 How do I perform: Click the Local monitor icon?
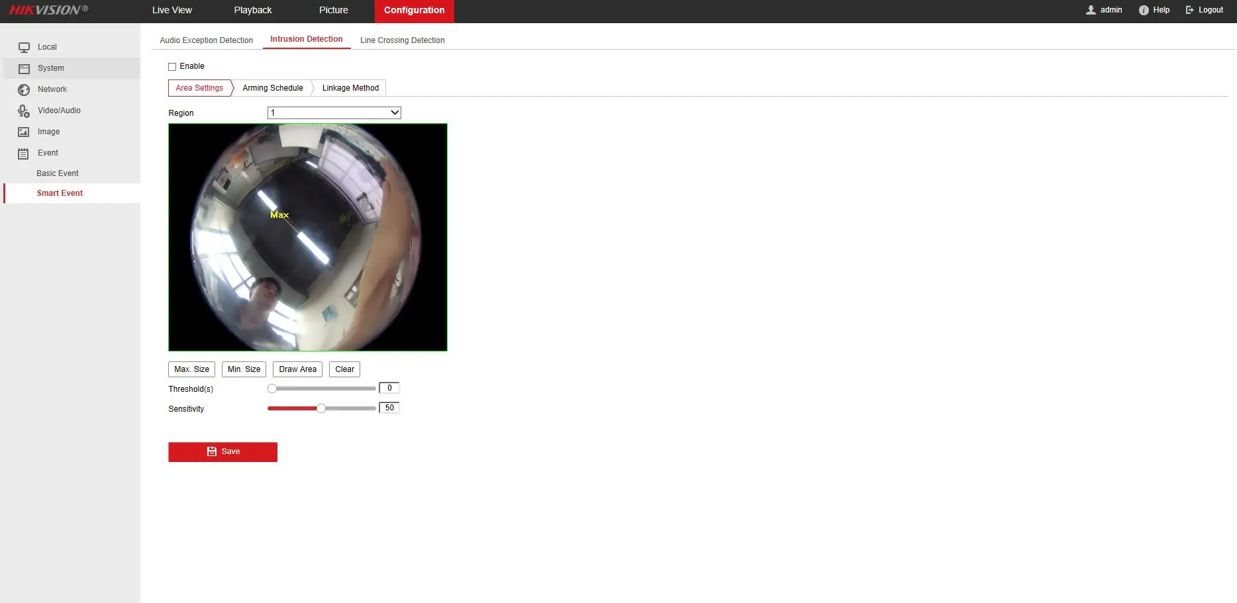point(24,47)
